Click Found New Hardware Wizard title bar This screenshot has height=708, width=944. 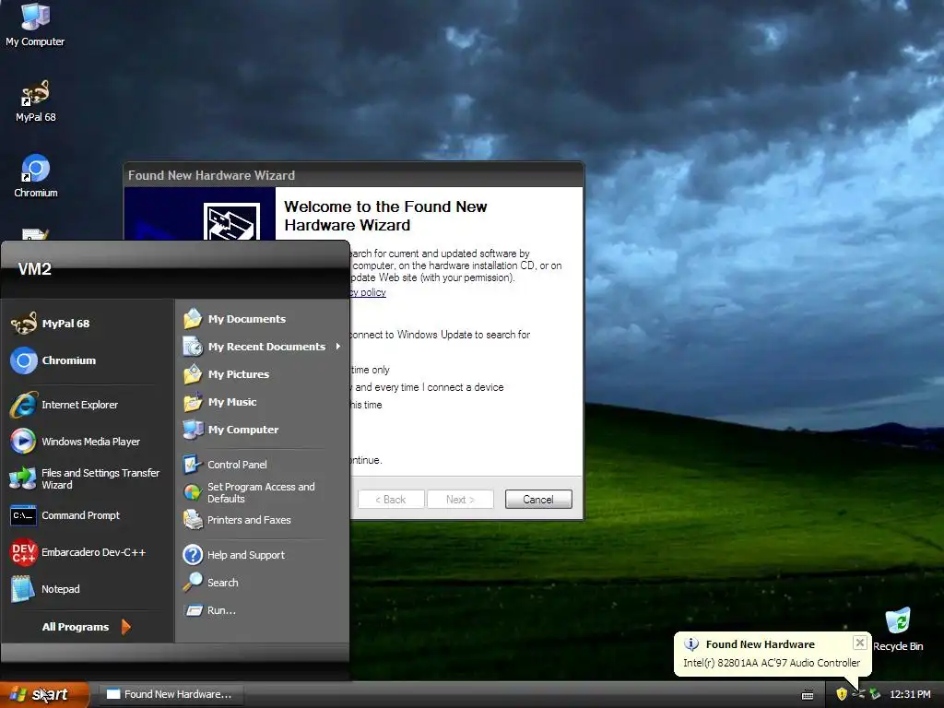[x=353, y=175]
